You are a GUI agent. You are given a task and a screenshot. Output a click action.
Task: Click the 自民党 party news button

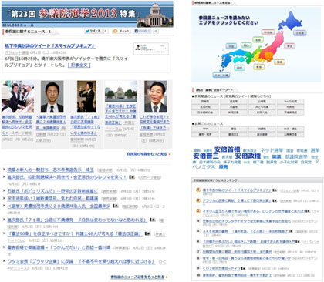[x=205, y=102]
